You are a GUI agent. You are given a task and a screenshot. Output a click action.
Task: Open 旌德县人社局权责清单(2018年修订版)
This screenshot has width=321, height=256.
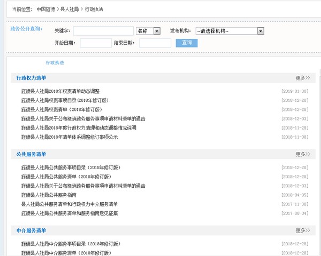62,110
